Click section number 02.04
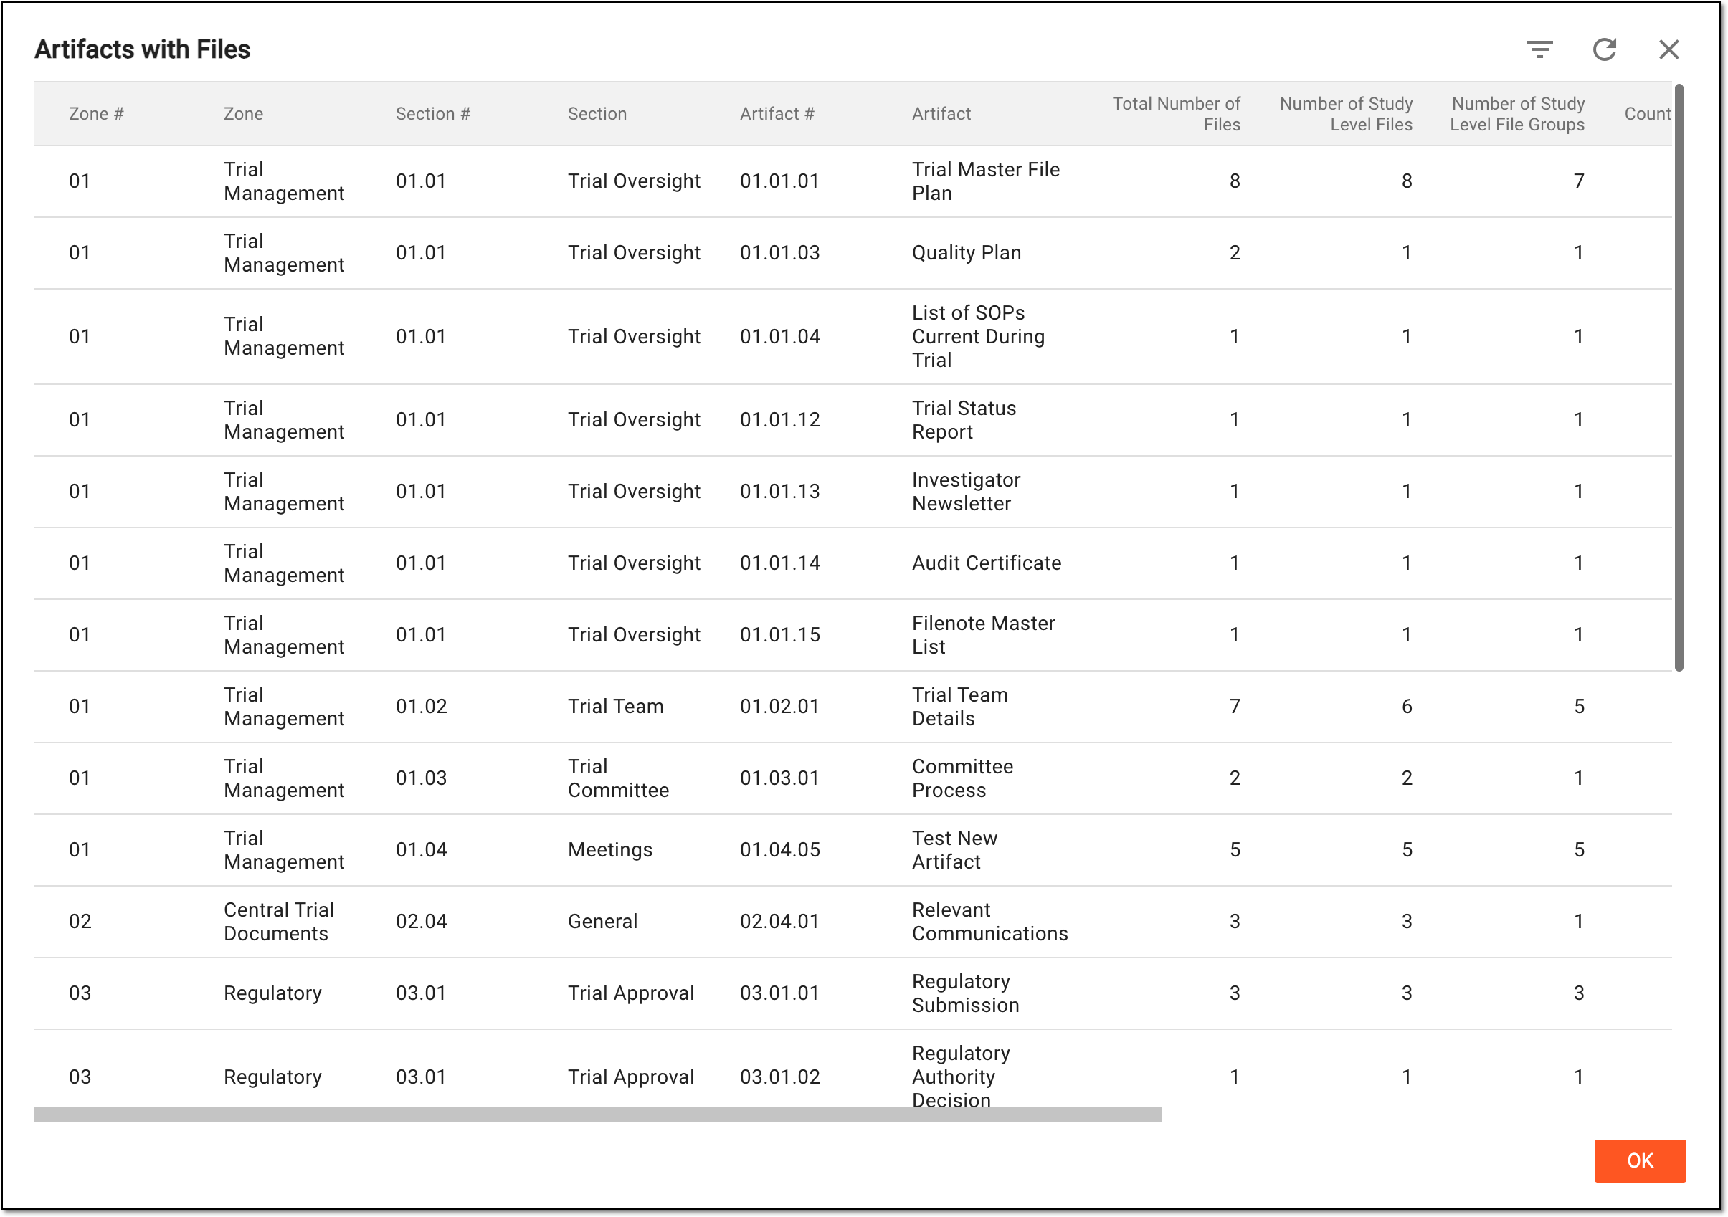The image size is (1728, 1217). click(422, 922)
